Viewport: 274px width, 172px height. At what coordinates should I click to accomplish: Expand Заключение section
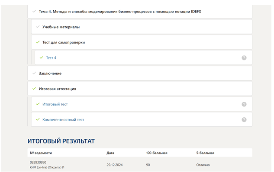tap(140, 73)
